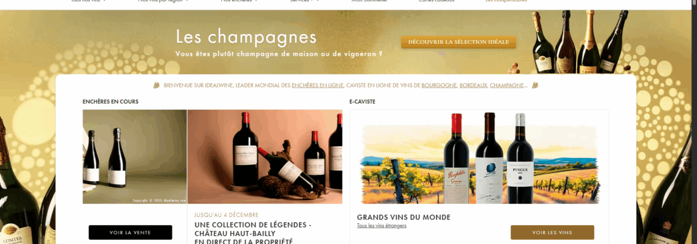Open the Cartes cadeaux menu item
This screenshot has height=244, width=697.
(437, 1)
